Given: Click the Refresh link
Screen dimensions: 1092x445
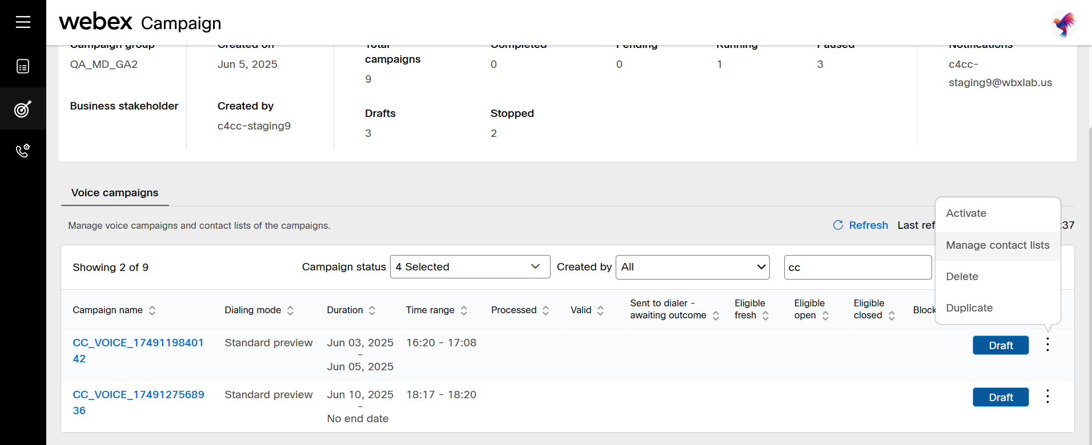Looking at the screenshot, I should tap(868, 225).
